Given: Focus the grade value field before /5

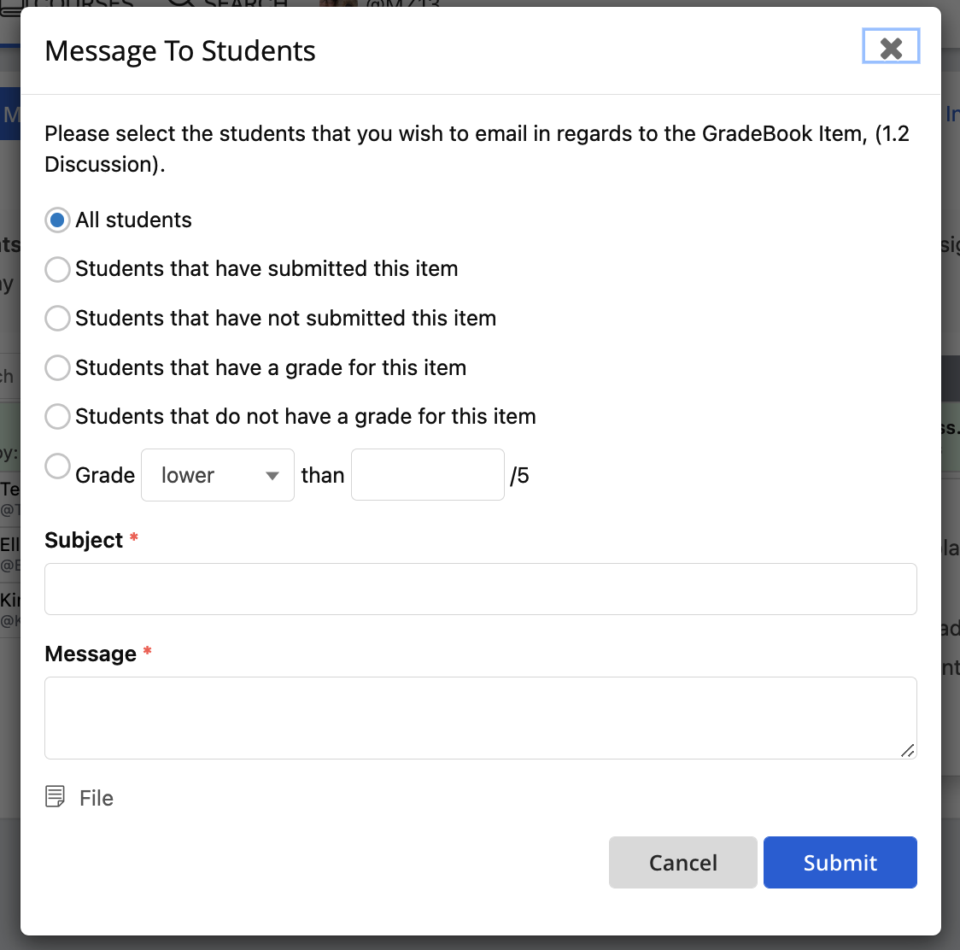Looking at the screenshot, I should [427, 475].
